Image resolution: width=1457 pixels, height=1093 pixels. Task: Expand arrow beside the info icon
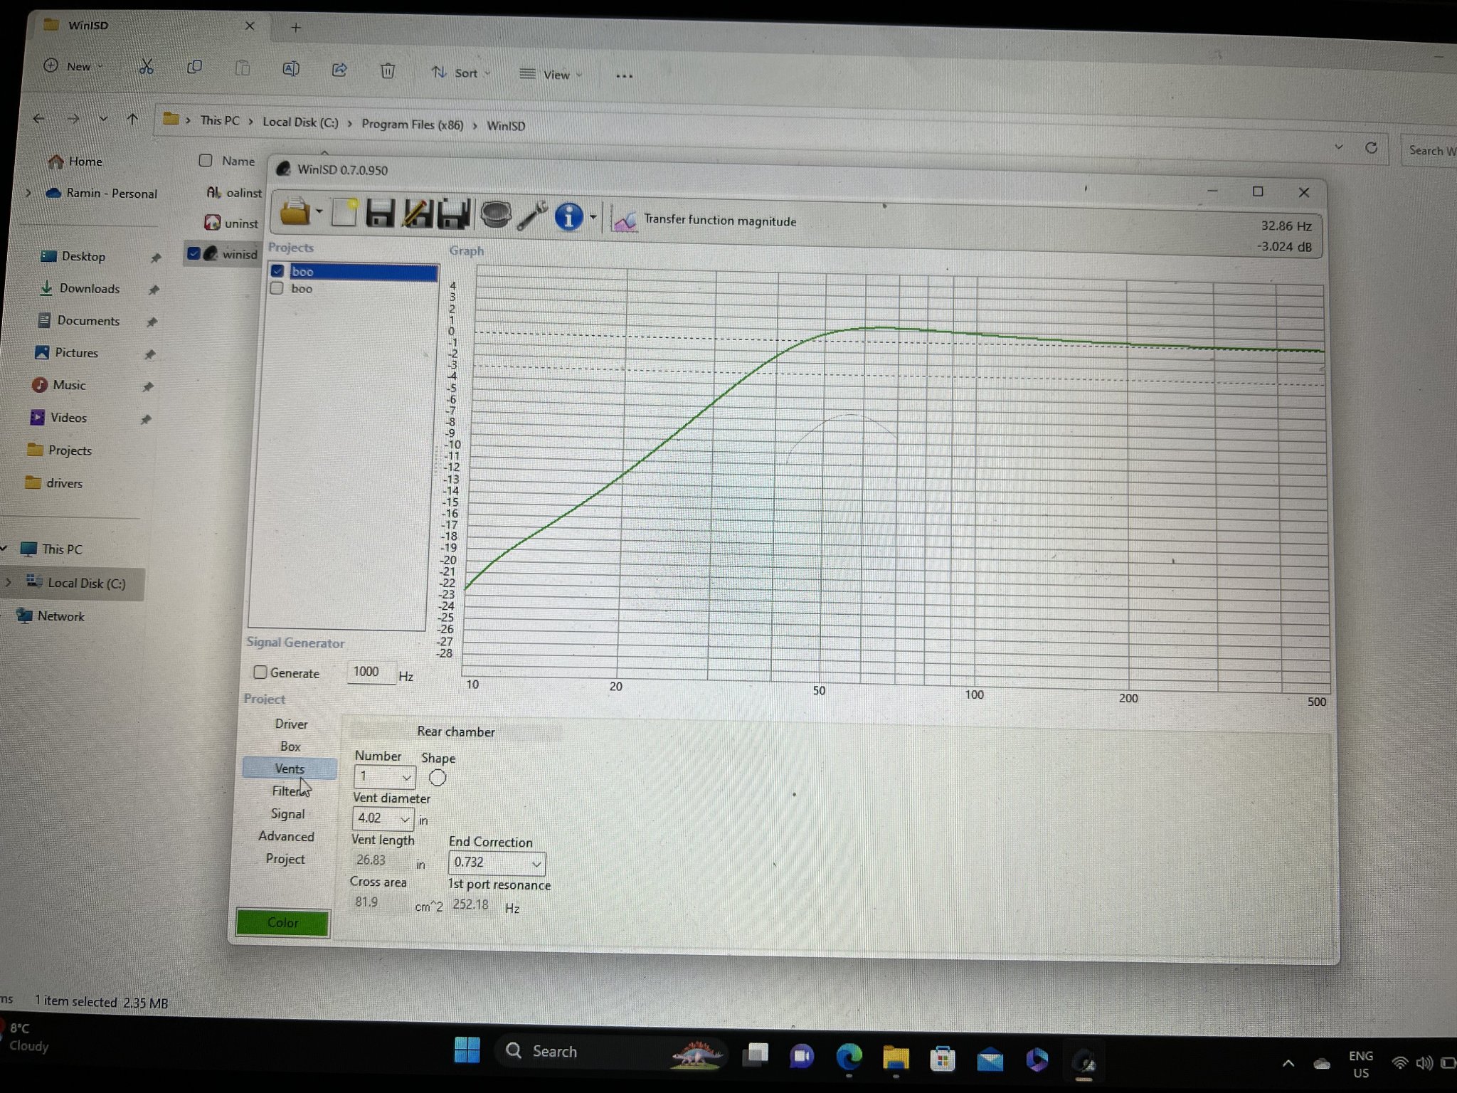coord(593,217)
